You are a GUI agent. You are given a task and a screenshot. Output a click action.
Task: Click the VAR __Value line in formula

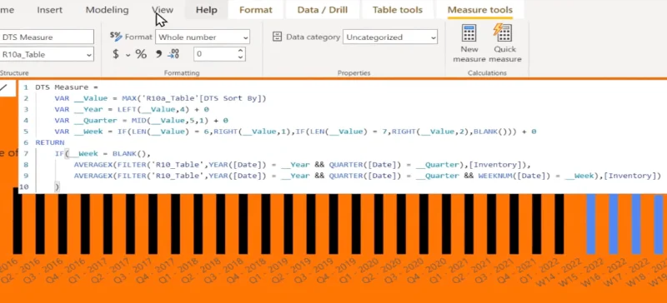point(160,98)
